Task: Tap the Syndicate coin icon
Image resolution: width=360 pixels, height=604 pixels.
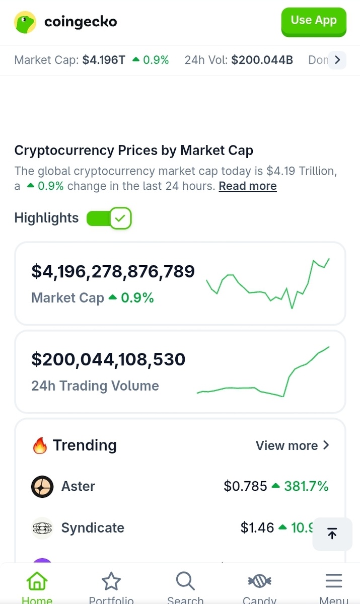Action: (42, 528)
